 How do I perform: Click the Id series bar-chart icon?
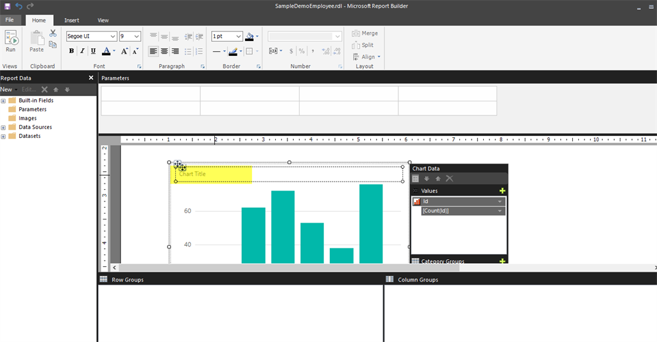[x=416, y=201]
